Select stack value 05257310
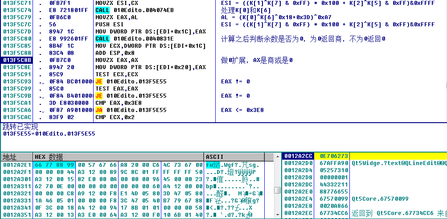 (334, 170)
